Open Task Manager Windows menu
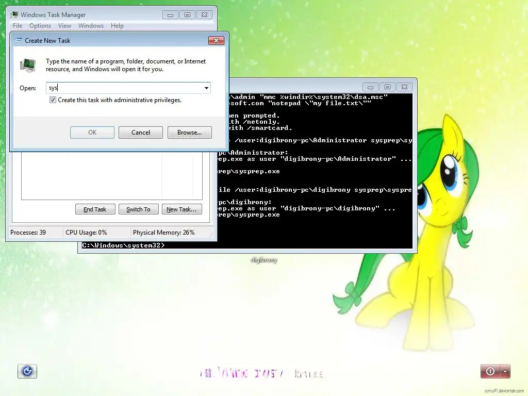 (91, 26)
